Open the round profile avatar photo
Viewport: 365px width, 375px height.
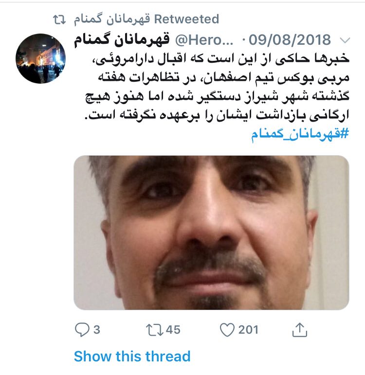(x=41, y=58)
